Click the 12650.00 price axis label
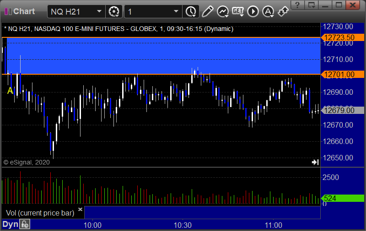Viewport: 366px width, 231px height. point(338,158)
